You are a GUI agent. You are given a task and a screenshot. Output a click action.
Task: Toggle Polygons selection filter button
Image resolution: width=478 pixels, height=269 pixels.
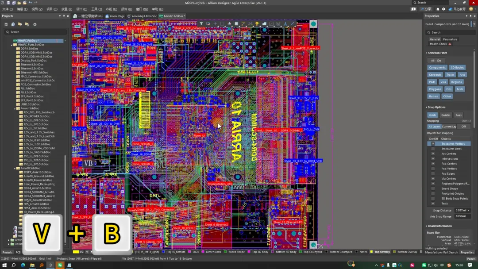tap(435, 89)
